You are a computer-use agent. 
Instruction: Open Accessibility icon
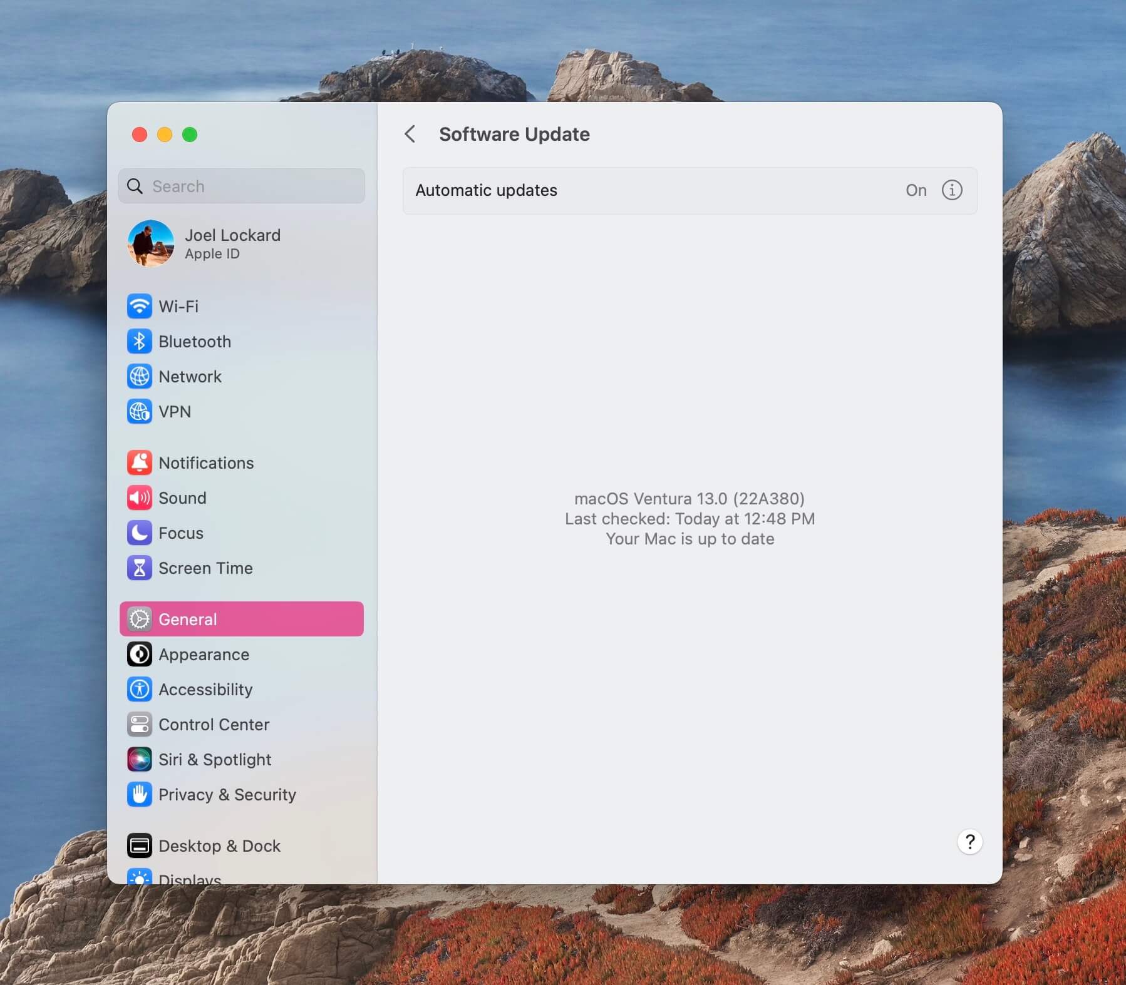pyautogui.click(x=139, y=689)
